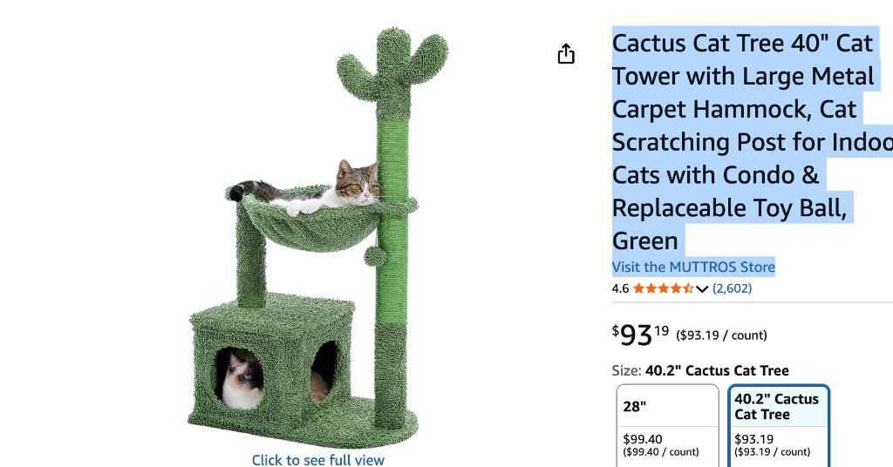Click the hanging green toy ball
893x467 pixels.
coord(374,255)
